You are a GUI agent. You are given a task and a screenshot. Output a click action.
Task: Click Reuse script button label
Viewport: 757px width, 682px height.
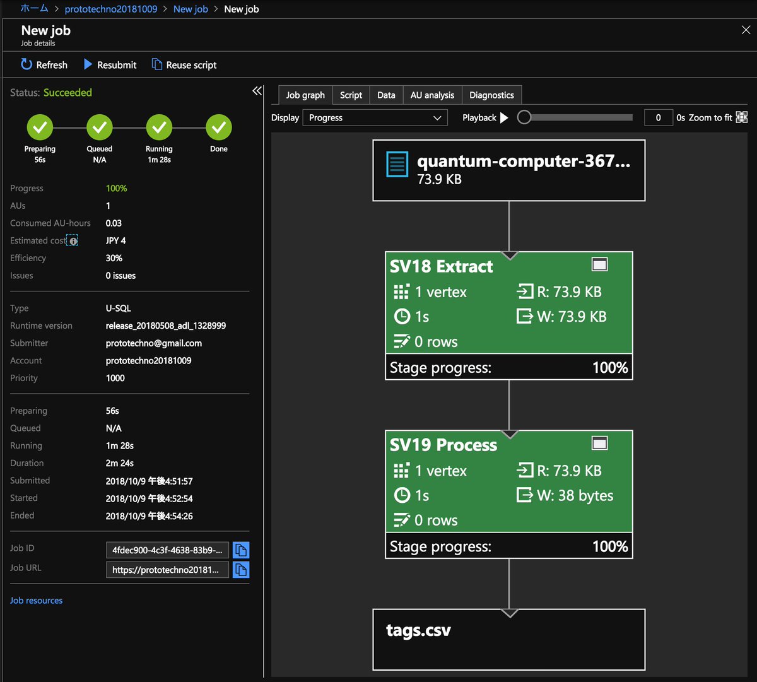click(x=191, y=65)
